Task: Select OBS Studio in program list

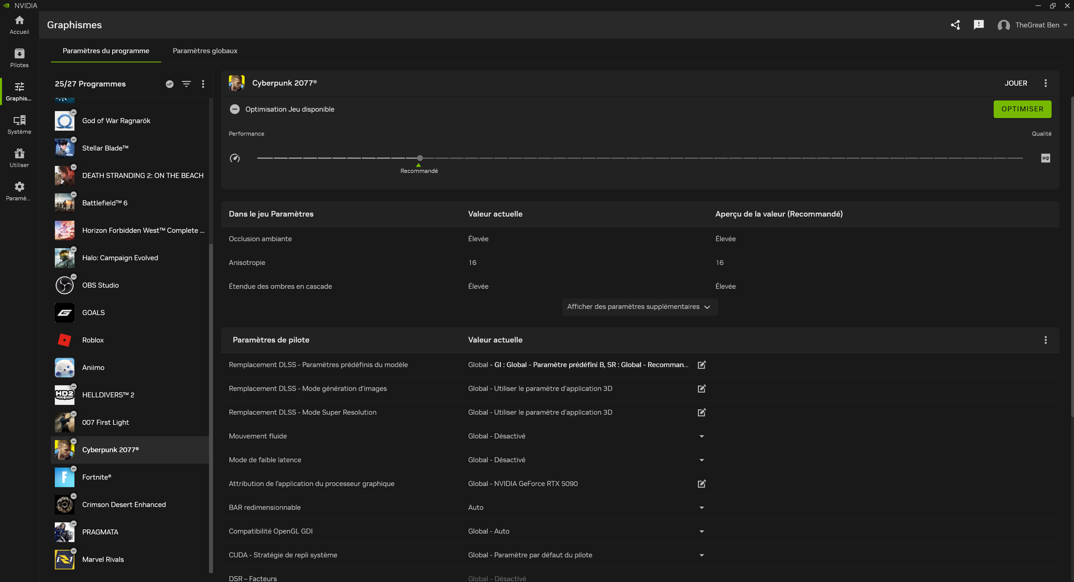Action: [x=130, y=286]
